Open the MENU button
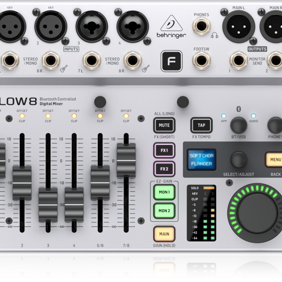This screenshot has width=282, height=282. (x=274, y=159)
